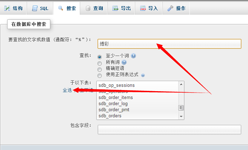This screenshot has height=150, width=248.
Task: Click the 导入 import icon
Action: 143,8
